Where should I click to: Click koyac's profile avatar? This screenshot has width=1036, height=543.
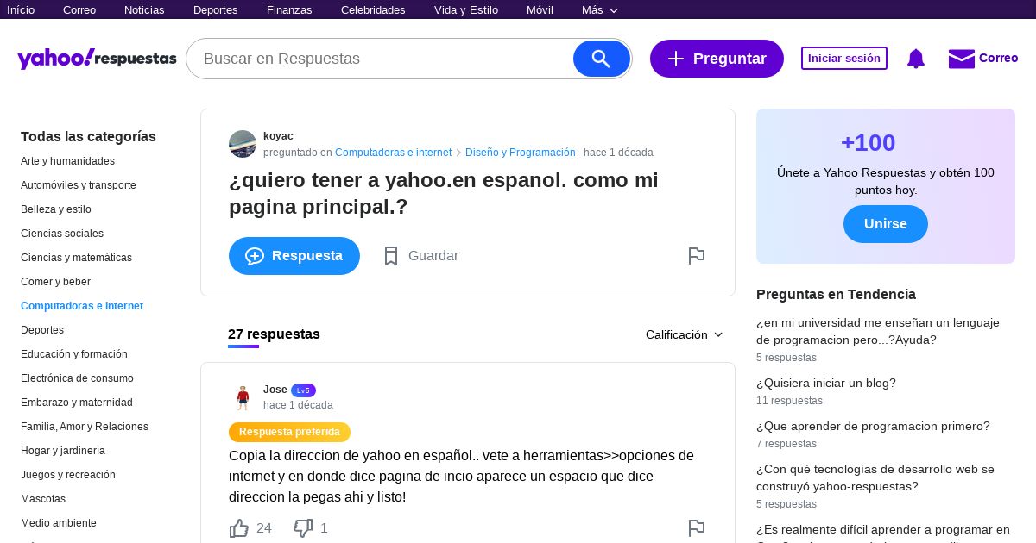(x=243, y=144)
